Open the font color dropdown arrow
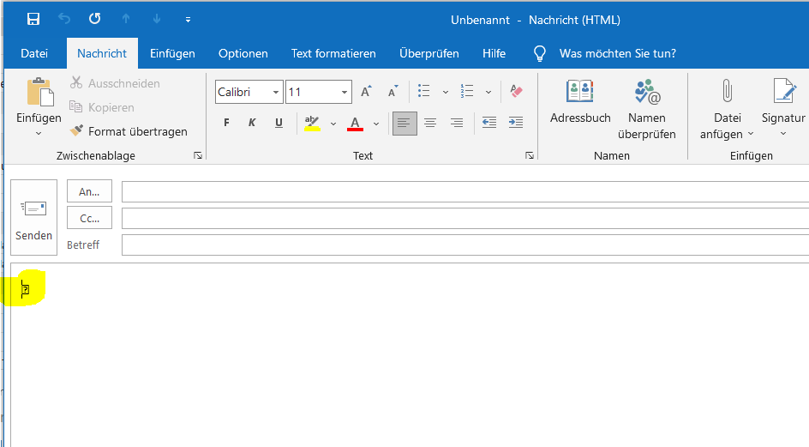 pos(376,124)
